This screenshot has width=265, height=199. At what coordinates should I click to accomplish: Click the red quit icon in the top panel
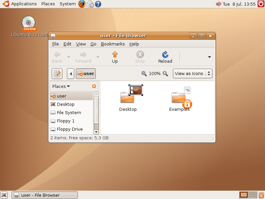point(261,4)
